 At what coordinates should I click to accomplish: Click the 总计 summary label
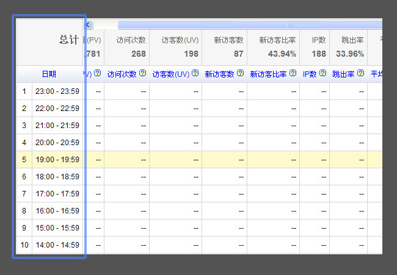click(69, 40)
